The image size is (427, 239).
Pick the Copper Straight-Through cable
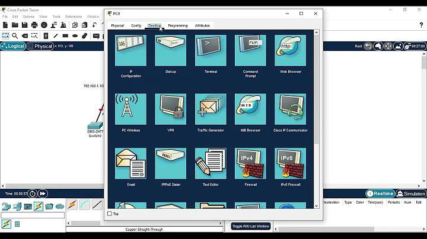pyautogui.click(x=97, y=205)
